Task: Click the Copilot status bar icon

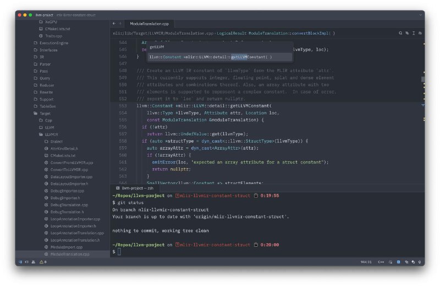Action: (x=391, y=262)
